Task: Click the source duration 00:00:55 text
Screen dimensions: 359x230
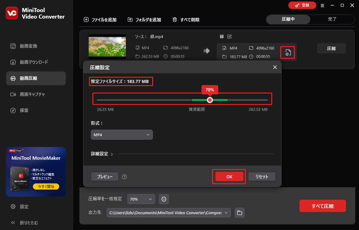Action: pos(177,56)
